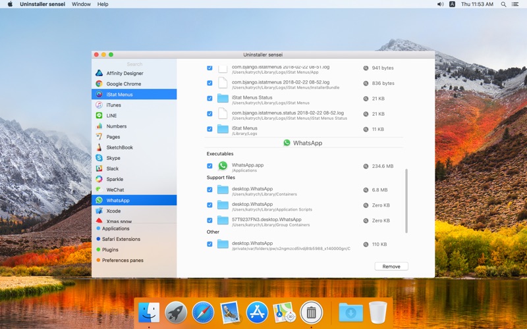Choose iTunes from the app list
This screenshot has height=329, width=527.
click(113, 105)
